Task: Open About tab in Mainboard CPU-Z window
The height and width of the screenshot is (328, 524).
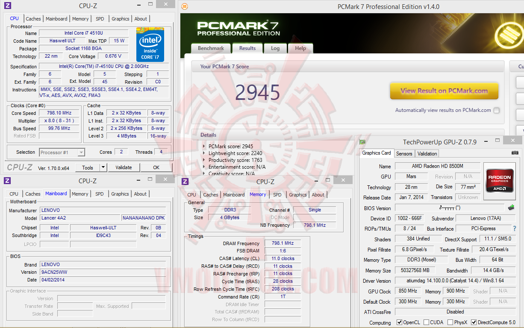Action: click(x=140, y=194)
